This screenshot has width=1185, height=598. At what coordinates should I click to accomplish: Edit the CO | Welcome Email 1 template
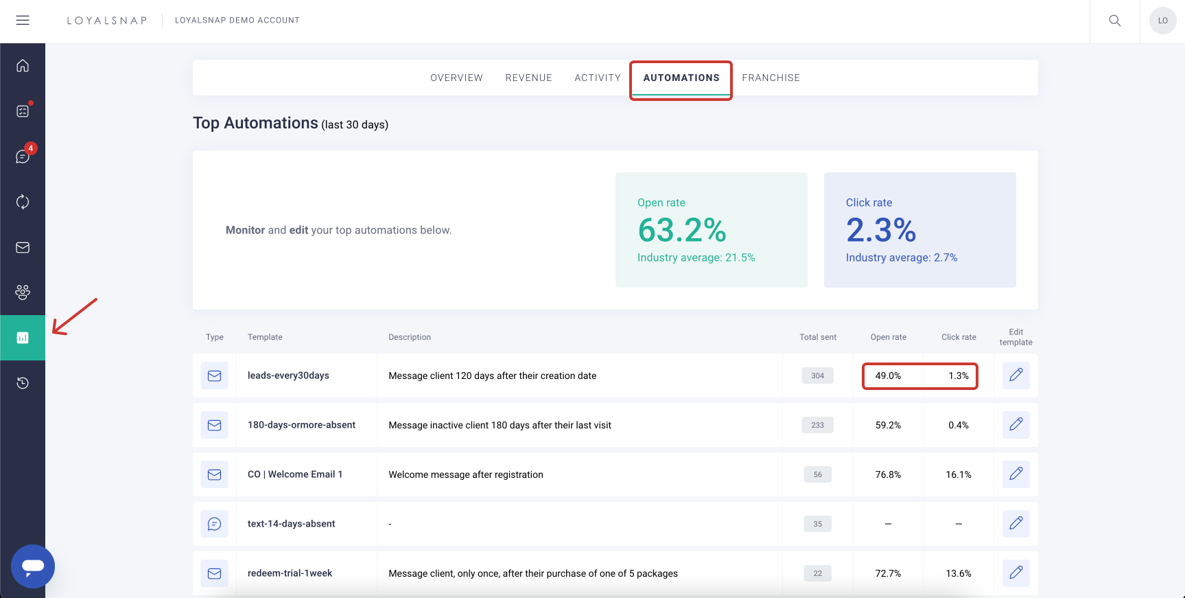[x=1016, y=474]
